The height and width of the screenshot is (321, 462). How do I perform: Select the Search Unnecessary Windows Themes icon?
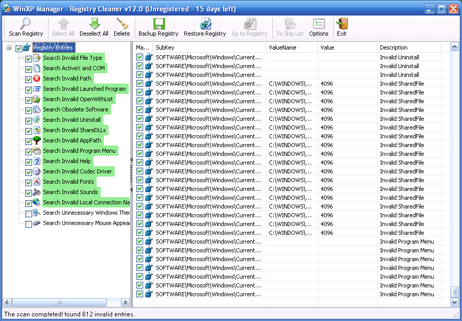pos(37,213)
